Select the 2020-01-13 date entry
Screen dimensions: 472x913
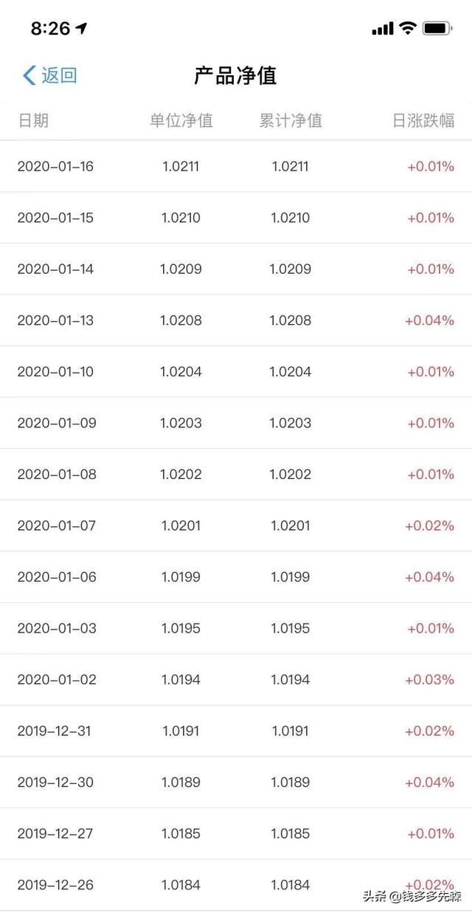(x=55, y=320)
